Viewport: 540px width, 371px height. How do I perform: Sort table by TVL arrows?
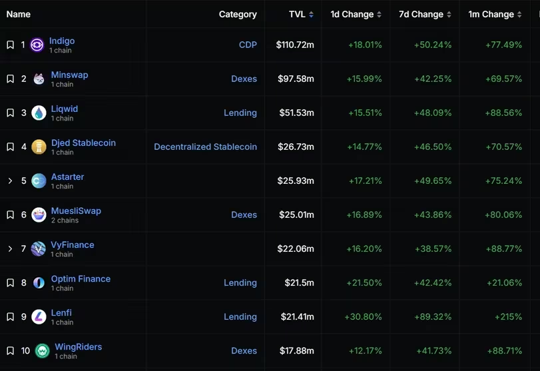pos(311,15)
